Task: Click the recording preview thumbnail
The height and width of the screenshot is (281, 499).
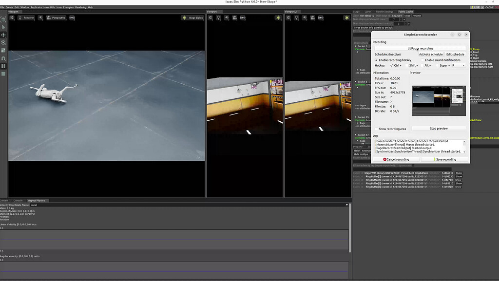Action: point(438,101)
